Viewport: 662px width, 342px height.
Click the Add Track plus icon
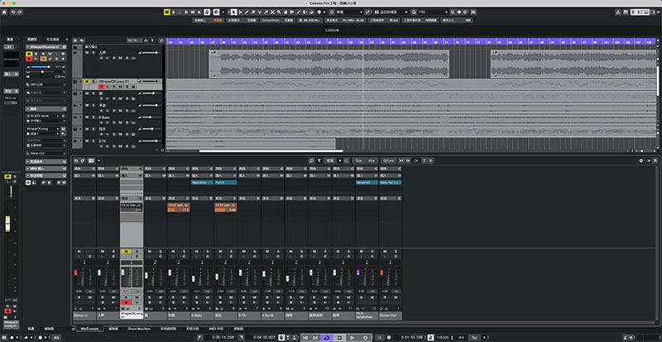74,40
